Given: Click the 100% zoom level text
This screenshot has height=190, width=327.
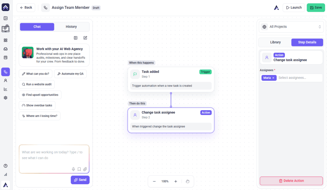Looking at the screenshot, I should 165,181.
